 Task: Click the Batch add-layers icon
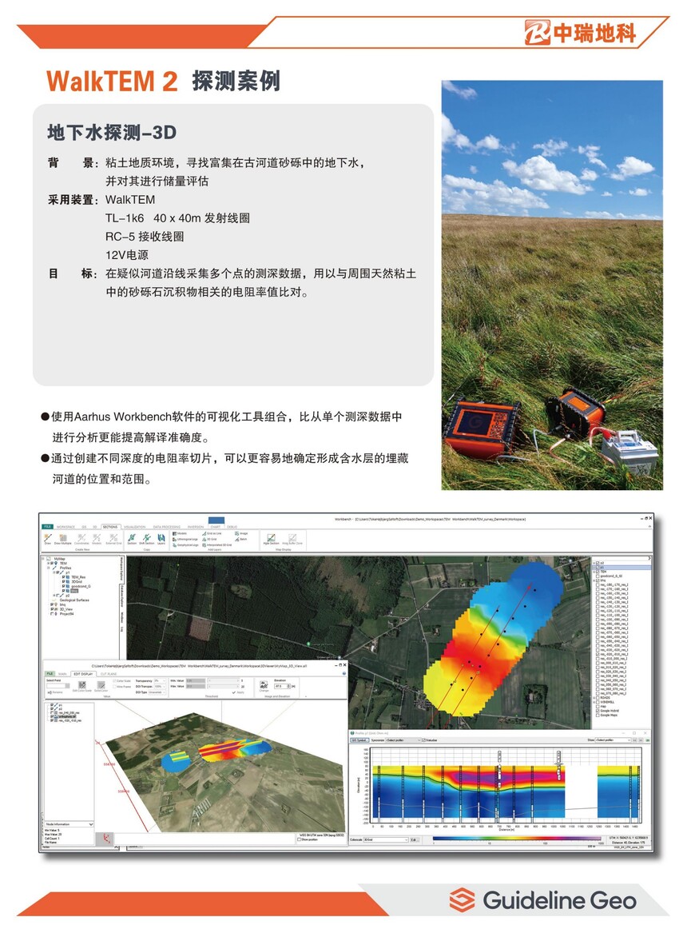[x=240, y=539]
